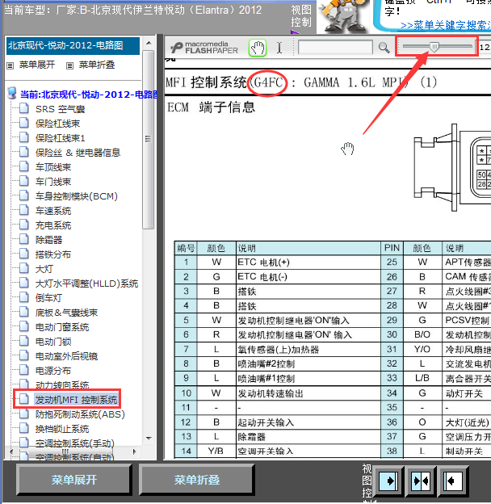
Task: Click the magnifier search icon in toolbar
Action: point(384,48)
